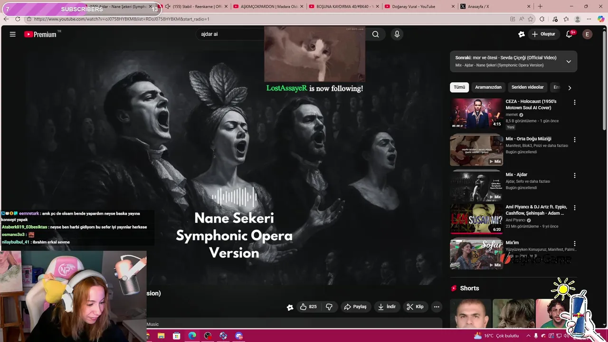Click the browser address bar URL
The image size is (608, 342).
tap(122, 19)
